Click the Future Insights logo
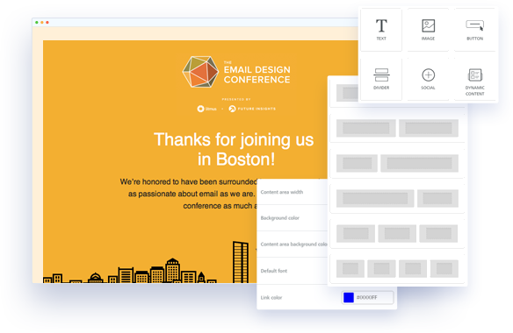The width and height of the screenshot is (513, 333). coord(252,109)
